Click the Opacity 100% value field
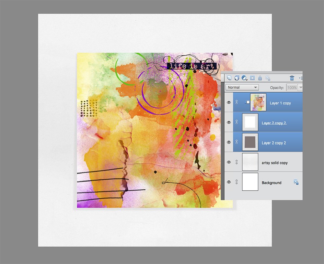This screenshot has width=324, height=264. coord(292,88)
